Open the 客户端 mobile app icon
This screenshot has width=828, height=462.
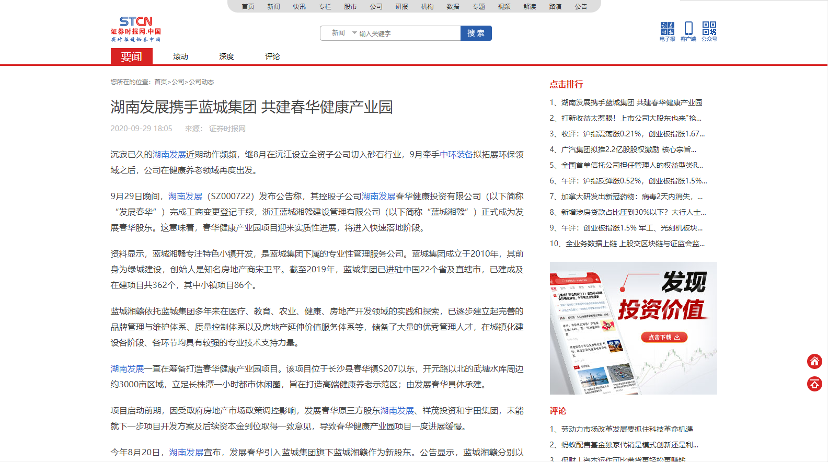point(688,31)
